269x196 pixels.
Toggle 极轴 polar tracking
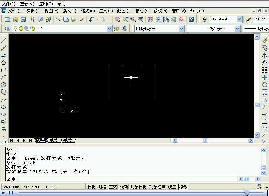pos(124,187)
